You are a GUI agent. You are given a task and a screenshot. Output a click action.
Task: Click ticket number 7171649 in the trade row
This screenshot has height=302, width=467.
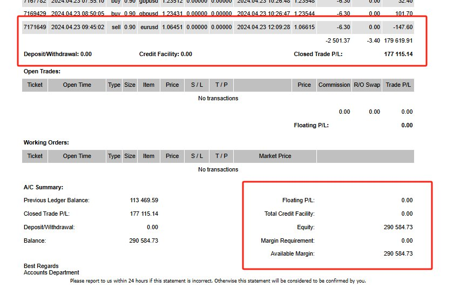pyautogui.click(x=35, y=27)
